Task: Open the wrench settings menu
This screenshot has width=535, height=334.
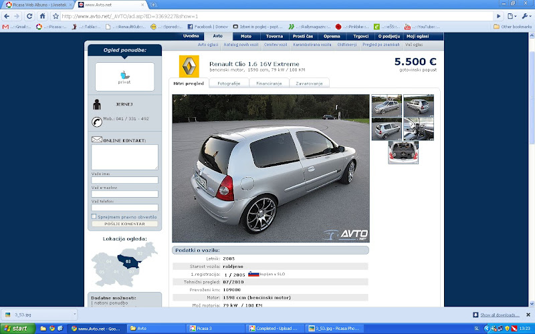Action: pos(526,16)
